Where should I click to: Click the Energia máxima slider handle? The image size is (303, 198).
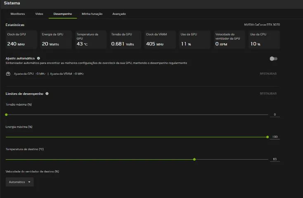point(267,137)
